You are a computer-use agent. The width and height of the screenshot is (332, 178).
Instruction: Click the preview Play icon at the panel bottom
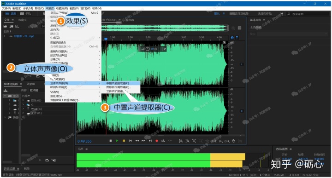[40, 160]
